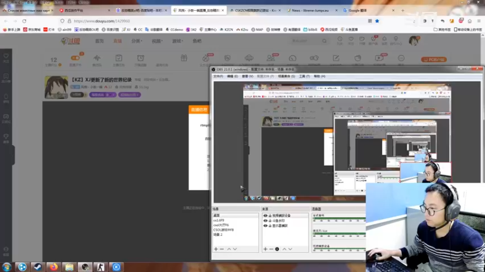485x272 pixels.
Task: Remove the selected scene in OBS scenes panel
Action: pyautogui.click(x=222, y=249)
